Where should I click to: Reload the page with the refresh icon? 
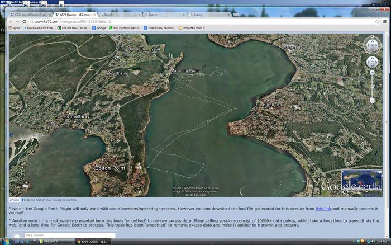tap(24, 22)
